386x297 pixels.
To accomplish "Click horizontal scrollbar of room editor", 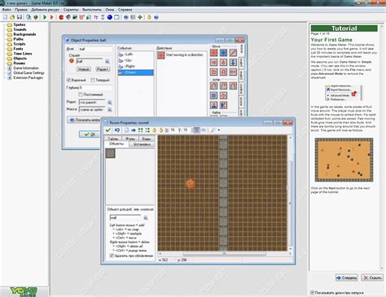I will 224,254.
